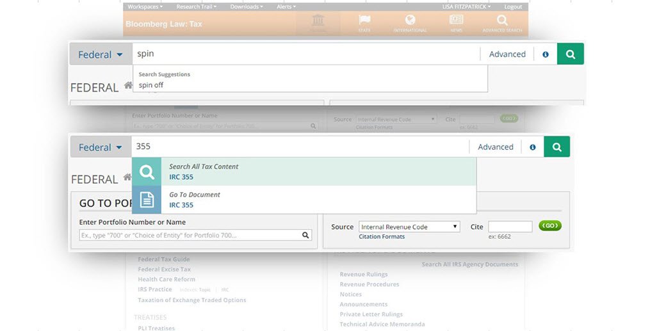Open the IRC index for IRS Practice
The height and width of the screenshot is (331, 650).
click(x=225, y=290)
